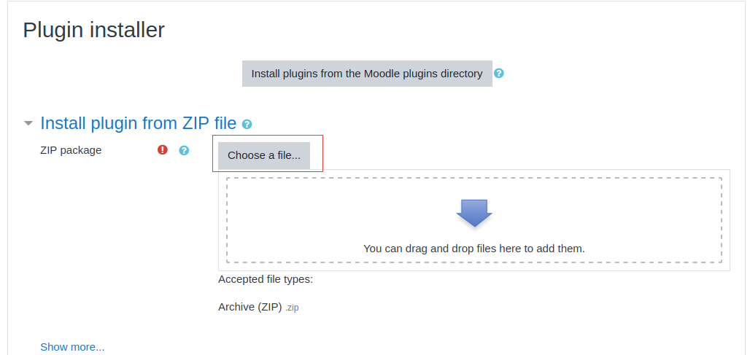Click the grey .zip extension text
Image resolution: width=750 pixels, height=355 pixels.
tap(292, 308)
